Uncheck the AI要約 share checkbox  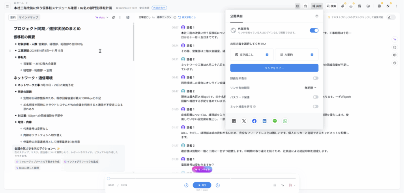[x=312, y=55]
